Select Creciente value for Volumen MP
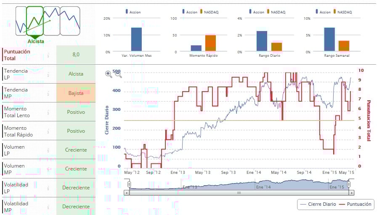 pos(76,169)
